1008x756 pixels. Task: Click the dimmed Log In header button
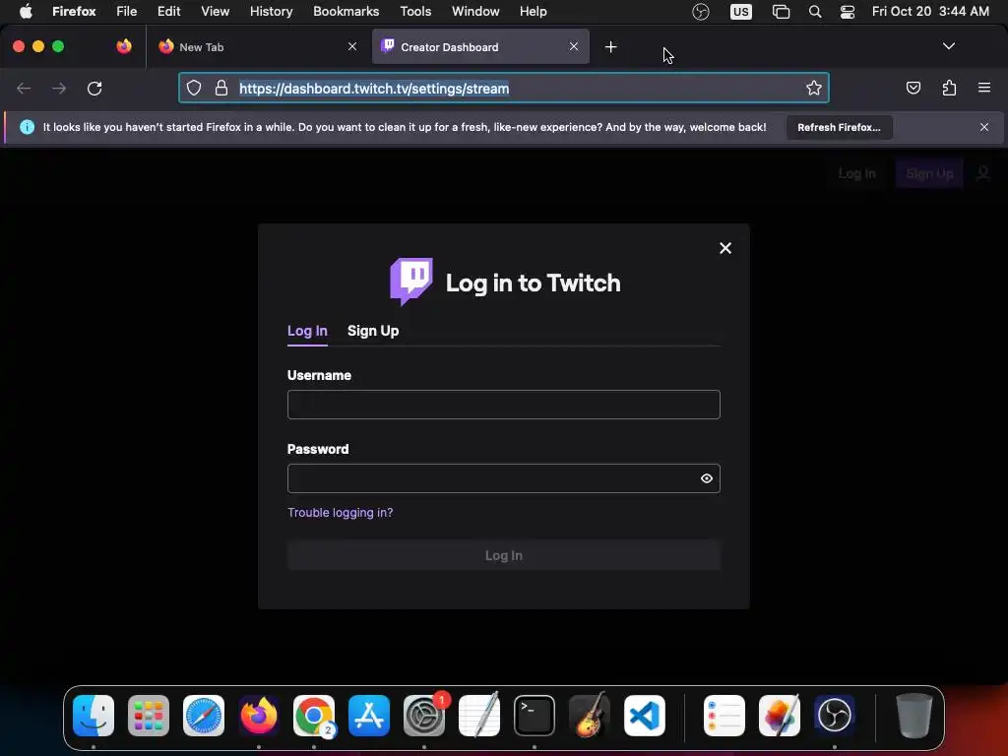(857, 173)
